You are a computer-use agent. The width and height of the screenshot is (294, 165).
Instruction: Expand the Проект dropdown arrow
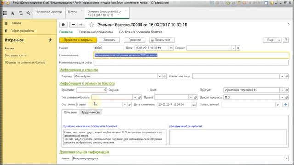[x=191, y=97]
